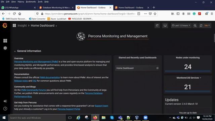Open the Tools menu
The image size is (215, 121).
(x=40, y=2)
